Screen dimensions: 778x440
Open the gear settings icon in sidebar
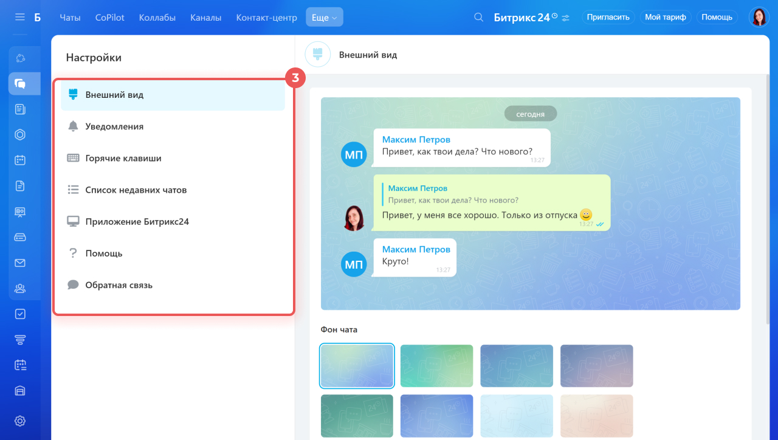click(20, 421)
